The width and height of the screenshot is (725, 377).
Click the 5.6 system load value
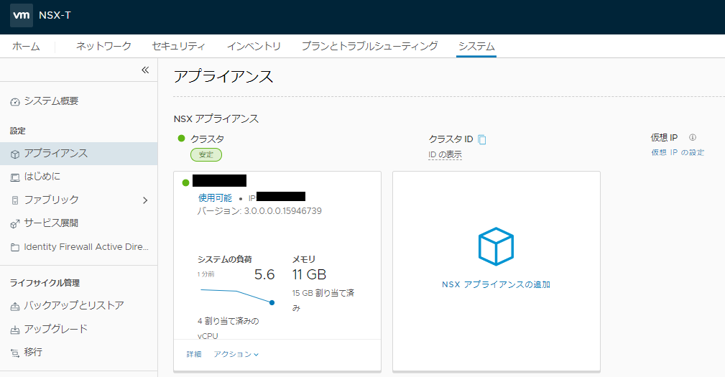pyautogui.click(x=264, y=274)
